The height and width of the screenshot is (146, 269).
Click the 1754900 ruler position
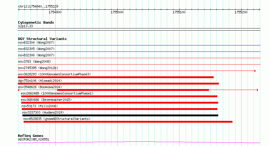pyautogui.click(x=55, y=12)
